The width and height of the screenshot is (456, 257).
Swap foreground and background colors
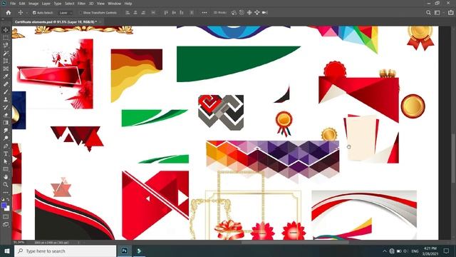pos(8,200)
